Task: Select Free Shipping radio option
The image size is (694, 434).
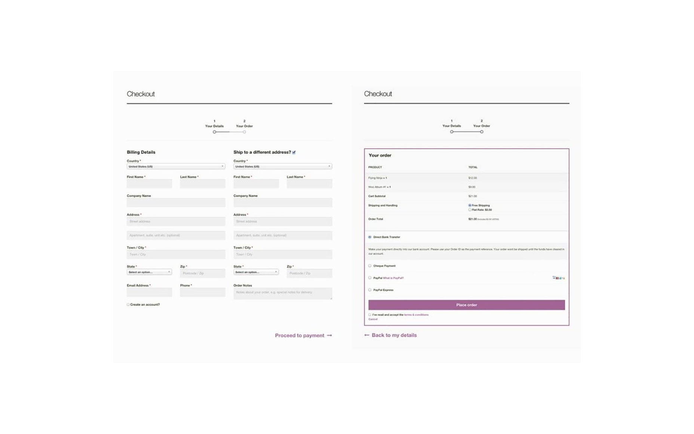Action: (470, 205)
